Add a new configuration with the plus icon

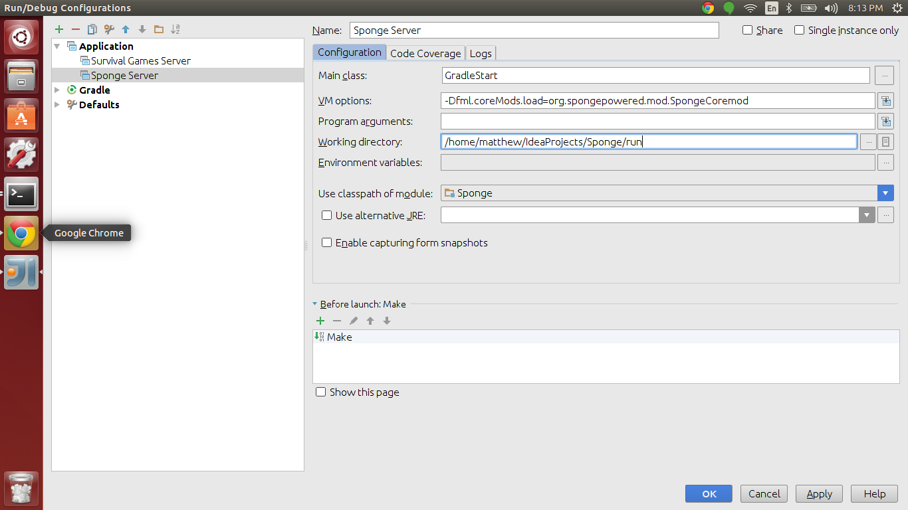[59, 29]
